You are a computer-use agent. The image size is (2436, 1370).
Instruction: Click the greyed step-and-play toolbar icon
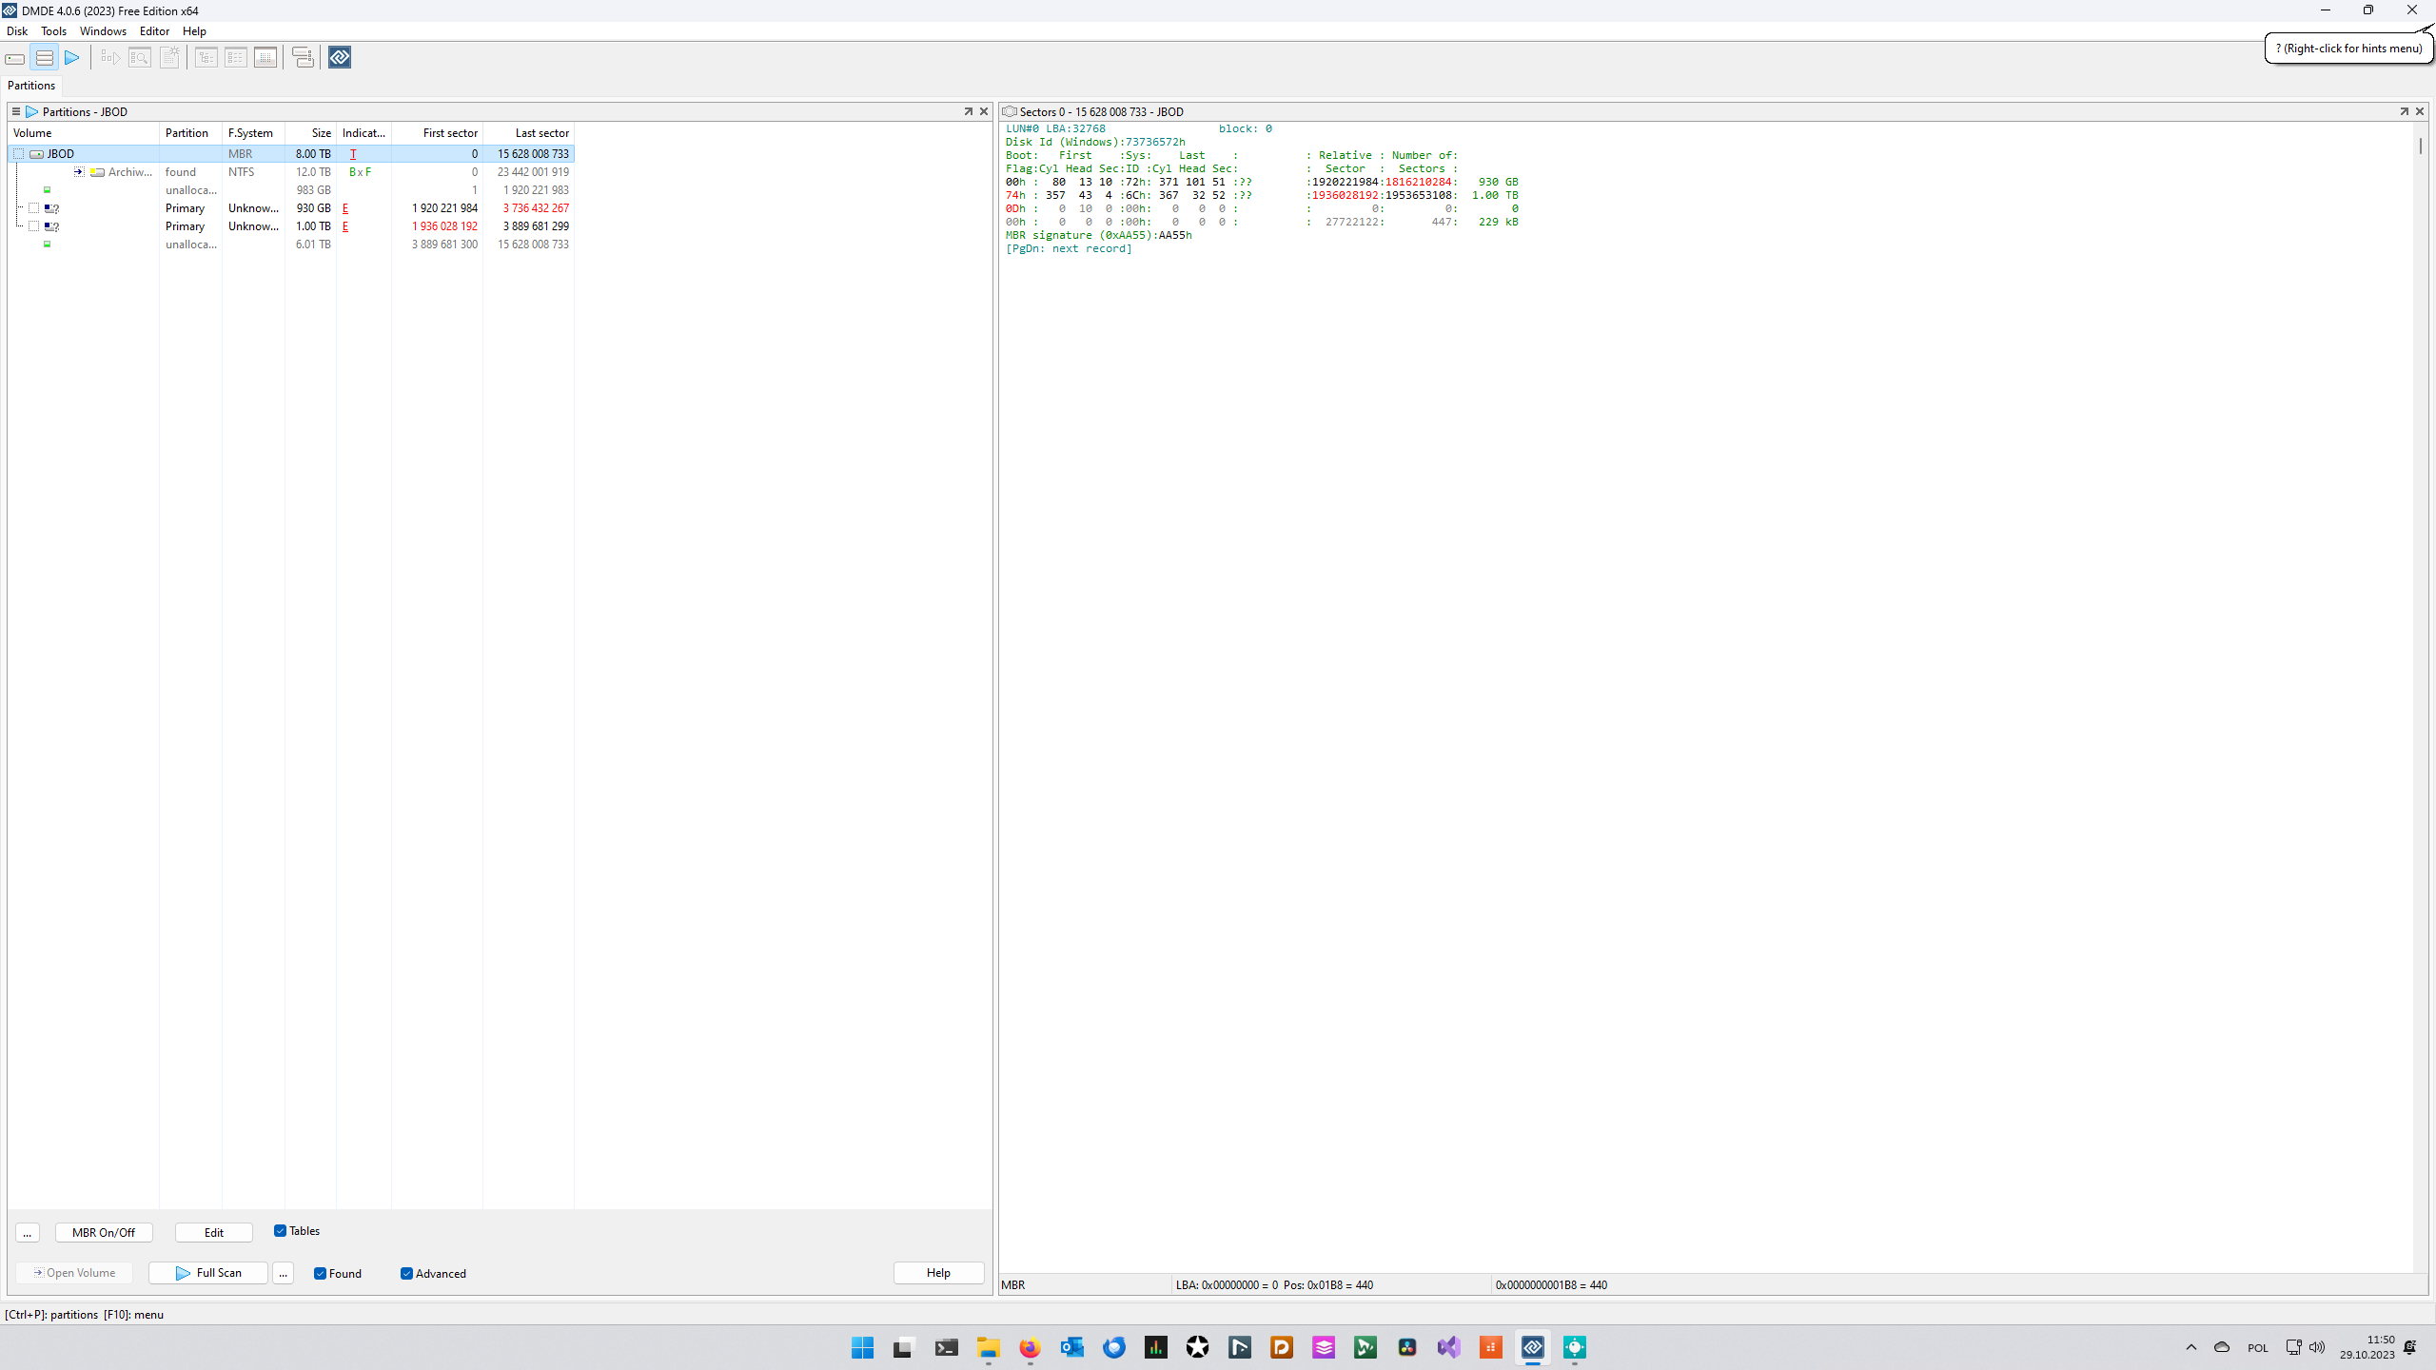[x=110, y=58]
